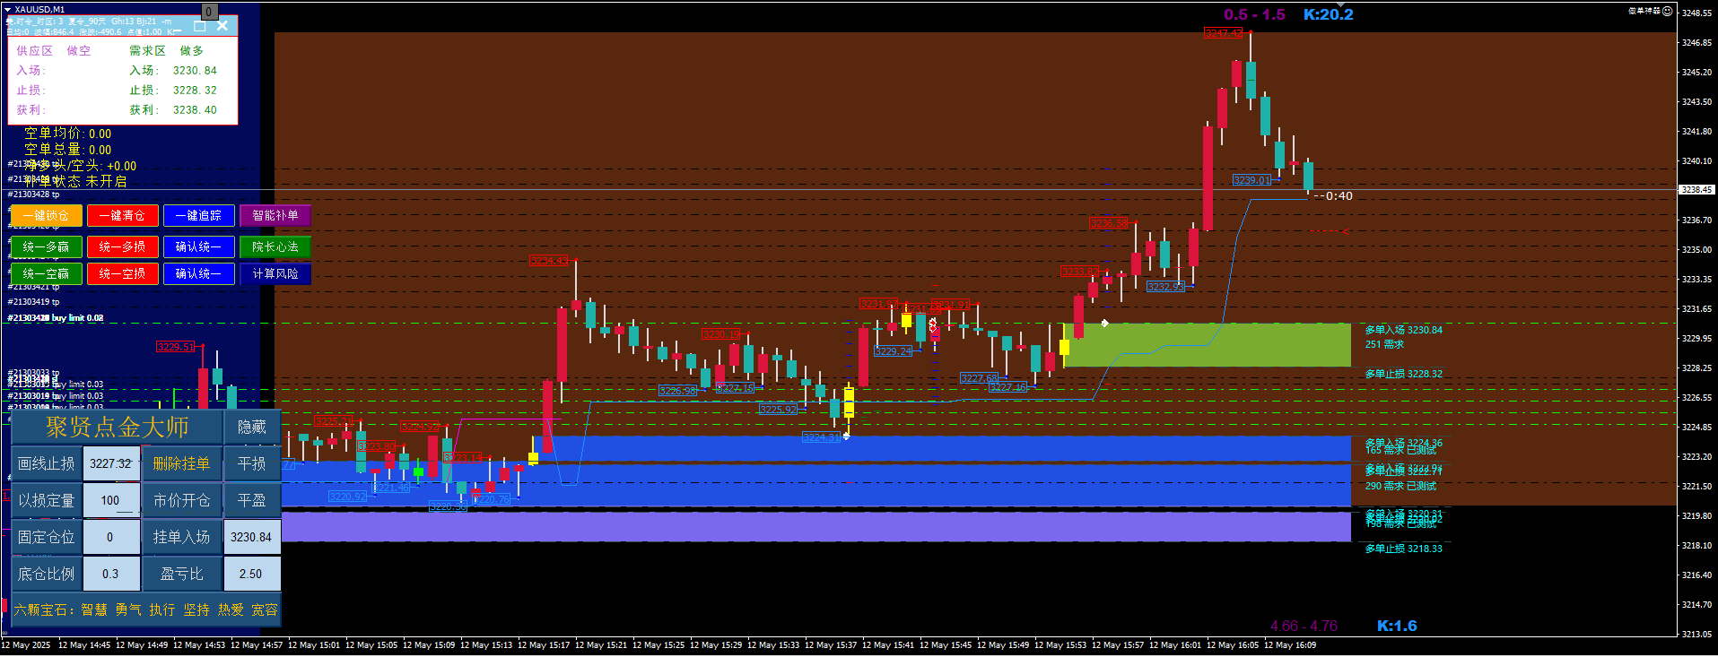
Task: Click the #21303428 tp order line label
Action: click(x=33, y=195)
